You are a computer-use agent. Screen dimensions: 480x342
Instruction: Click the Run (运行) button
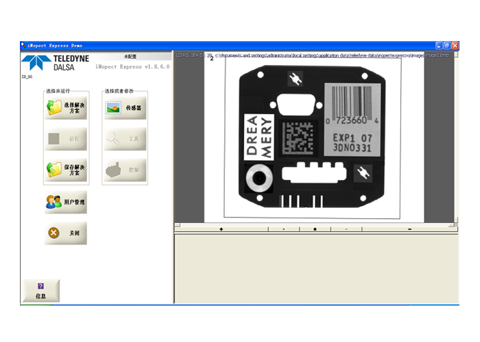click(x=66, y=139)
